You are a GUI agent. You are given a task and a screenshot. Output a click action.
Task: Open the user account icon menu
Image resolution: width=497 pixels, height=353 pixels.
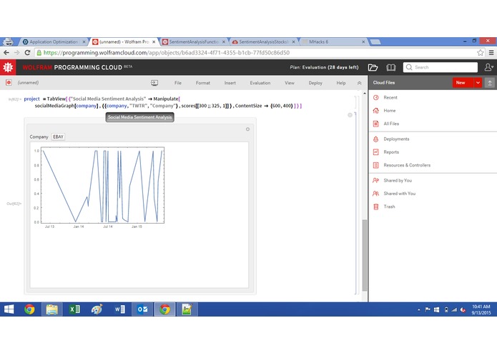[x=488, y=67]
